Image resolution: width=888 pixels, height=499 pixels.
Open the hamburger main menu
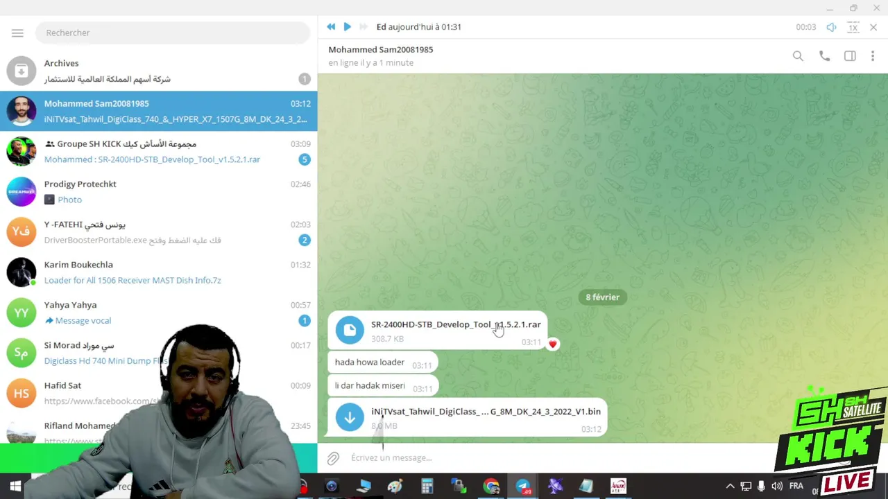(x=17, y=33)
